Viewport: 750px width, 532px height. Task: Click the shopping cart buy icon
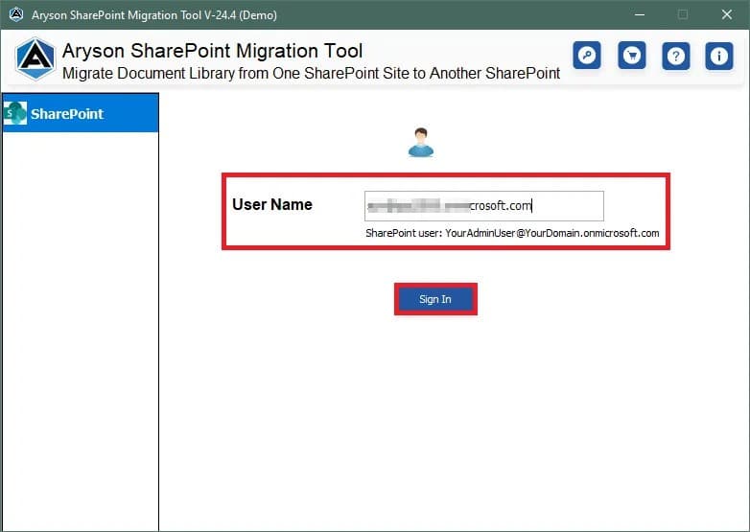[631, 56]
